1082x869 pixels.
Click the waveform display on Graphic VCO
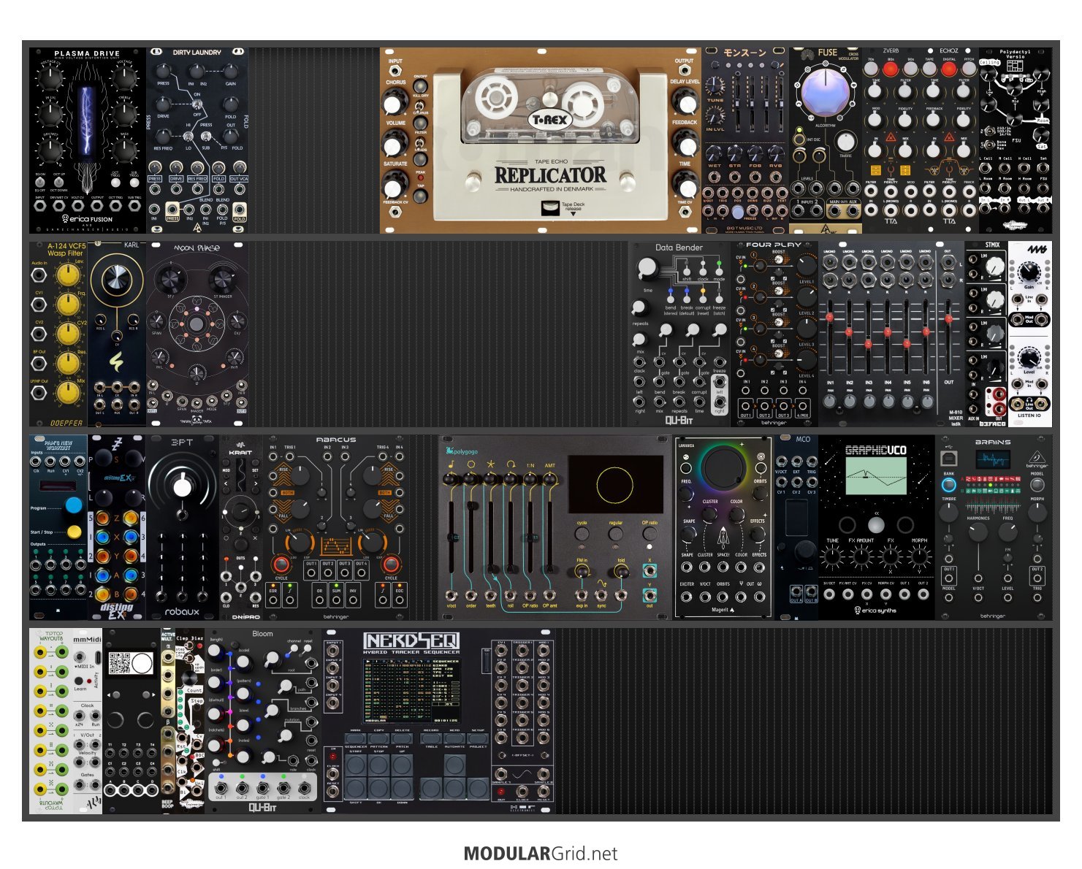tap(876, 475)
